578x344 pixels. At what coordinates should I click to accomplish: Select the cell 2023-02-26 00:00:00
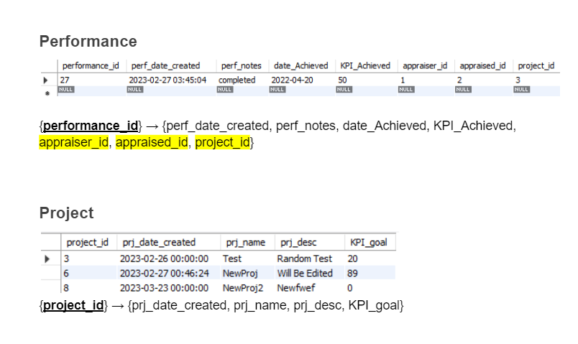click(168, 259)
